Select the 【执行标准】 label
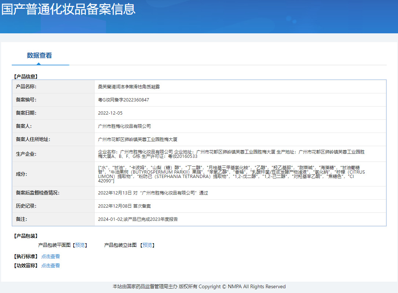 [x=26, y=256]
